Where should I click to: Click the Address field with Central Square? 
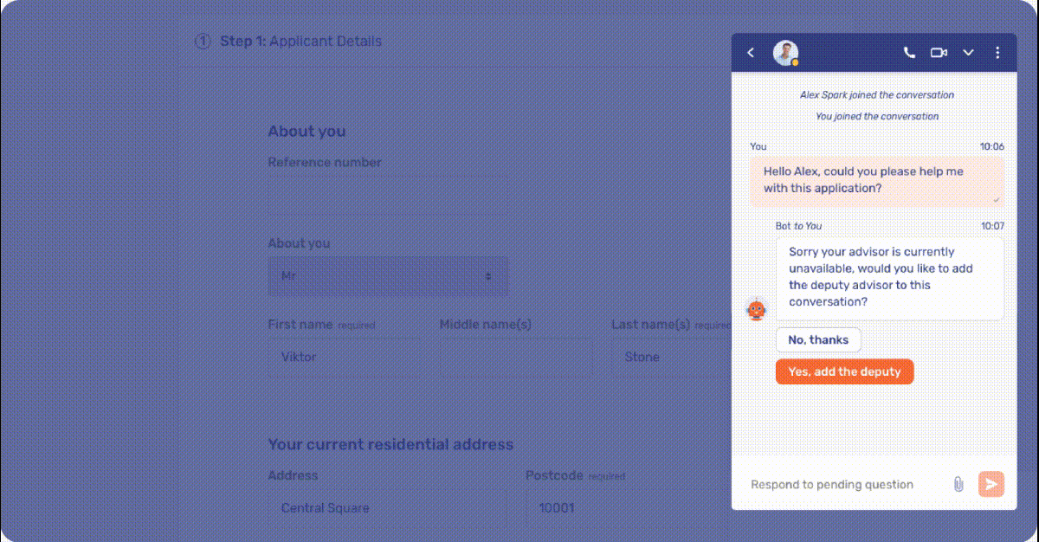[x=387, y=508]
